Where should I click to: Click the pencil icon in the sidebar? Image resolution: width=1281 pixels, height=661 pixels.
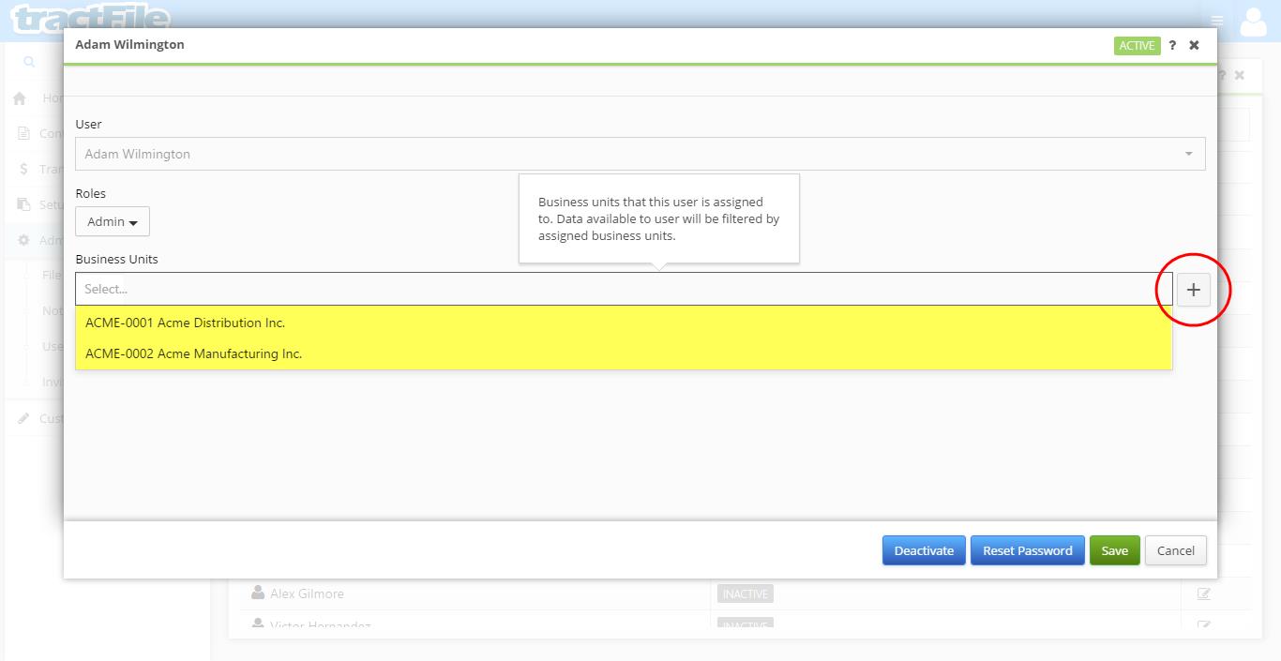tap(24, 418)
